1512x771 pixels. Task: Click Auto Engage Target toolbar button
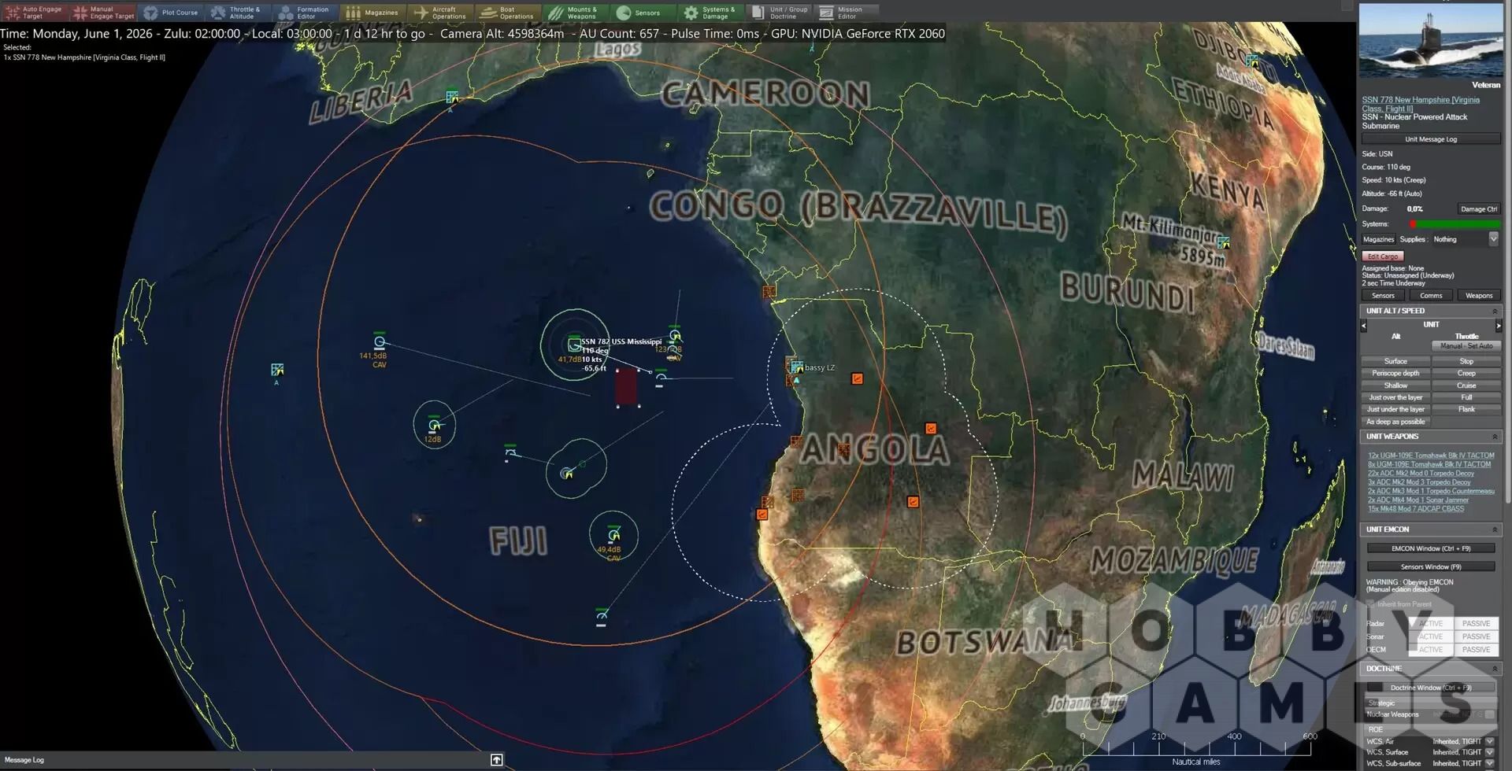pyautogui.click(x=34, y=13)
